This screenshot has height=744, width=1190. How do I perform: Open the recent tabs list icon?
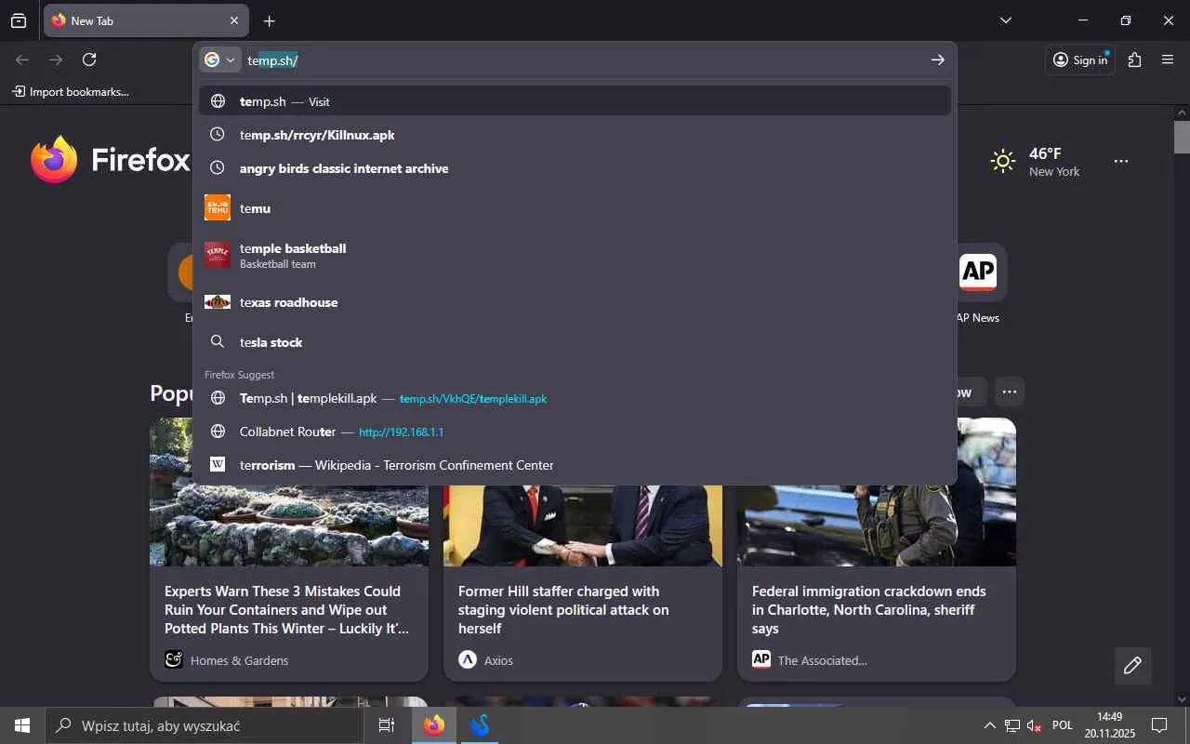(x=19, y=20)
